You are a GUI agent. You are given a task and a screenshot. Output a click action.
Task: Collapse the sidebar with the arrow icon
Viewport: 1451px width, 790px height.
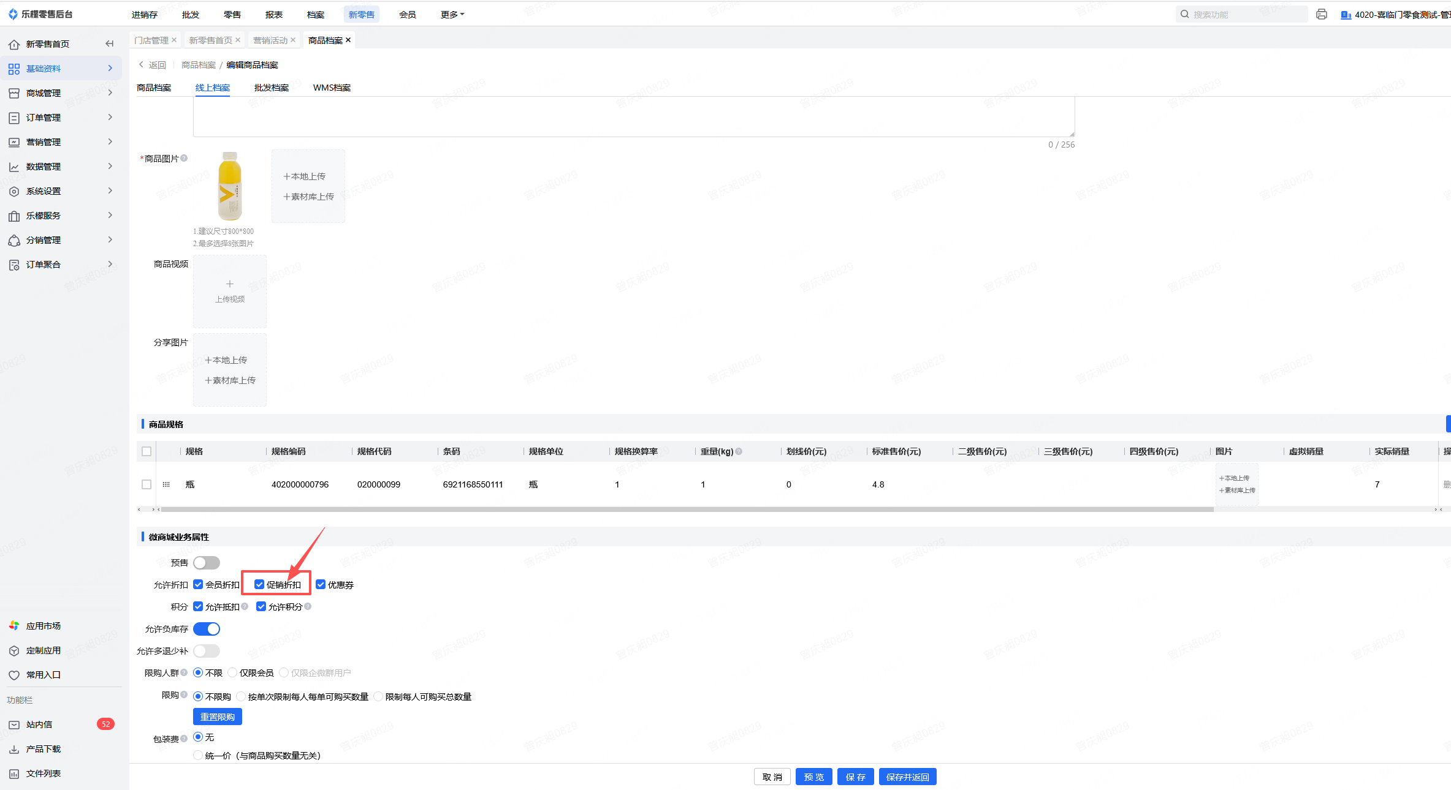(x=109, y=43)
